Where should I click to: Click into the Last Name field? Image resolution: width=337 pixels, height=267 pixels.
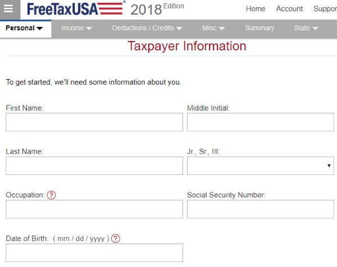94,166
